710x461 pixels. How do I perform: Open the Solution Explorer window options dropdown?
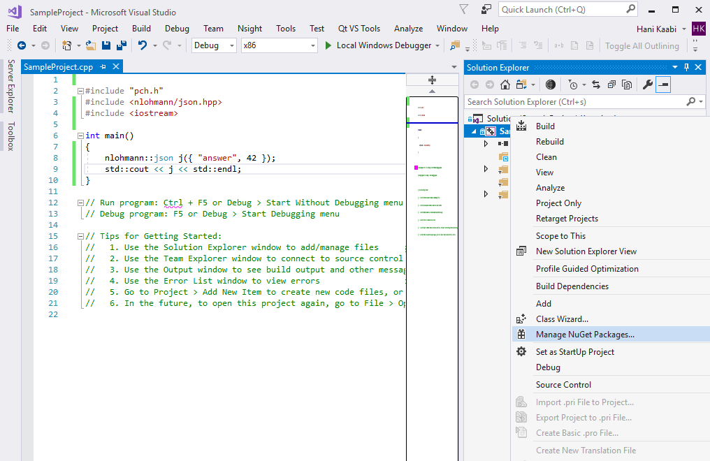click(674, 68)
